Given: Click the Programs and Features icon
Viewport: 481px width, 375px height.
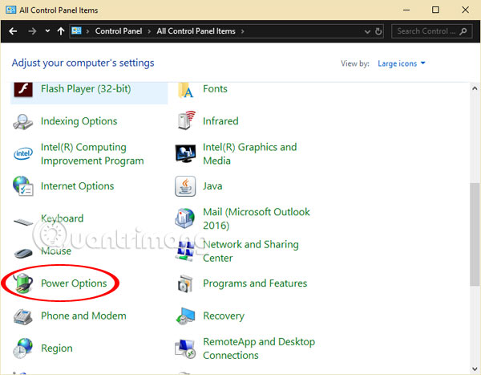Looking at the screenshot, I should [185, 283].
